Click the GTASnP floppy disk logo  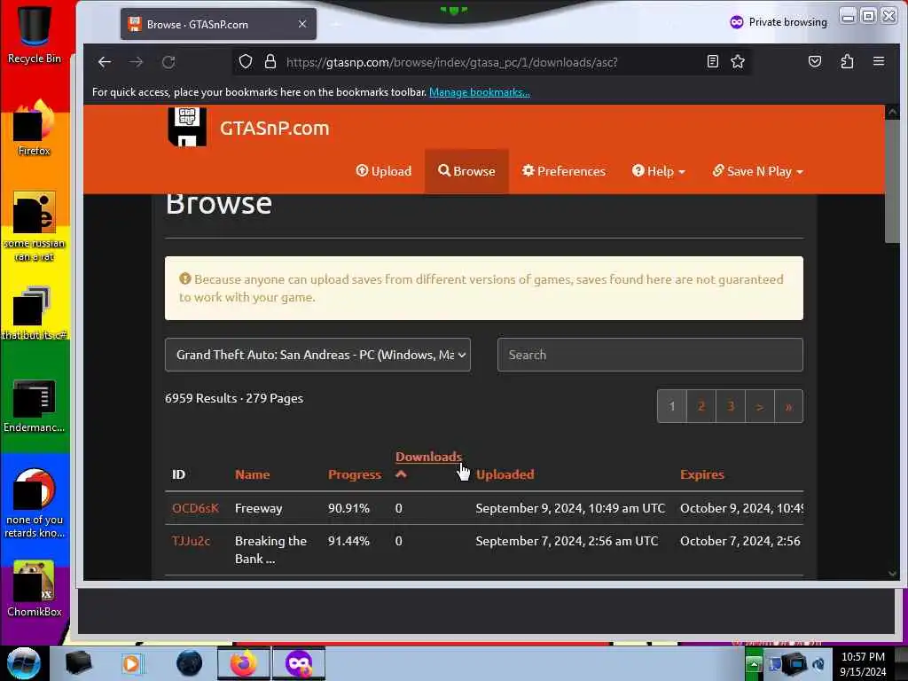pyautogui.click(x=187, y=126)
